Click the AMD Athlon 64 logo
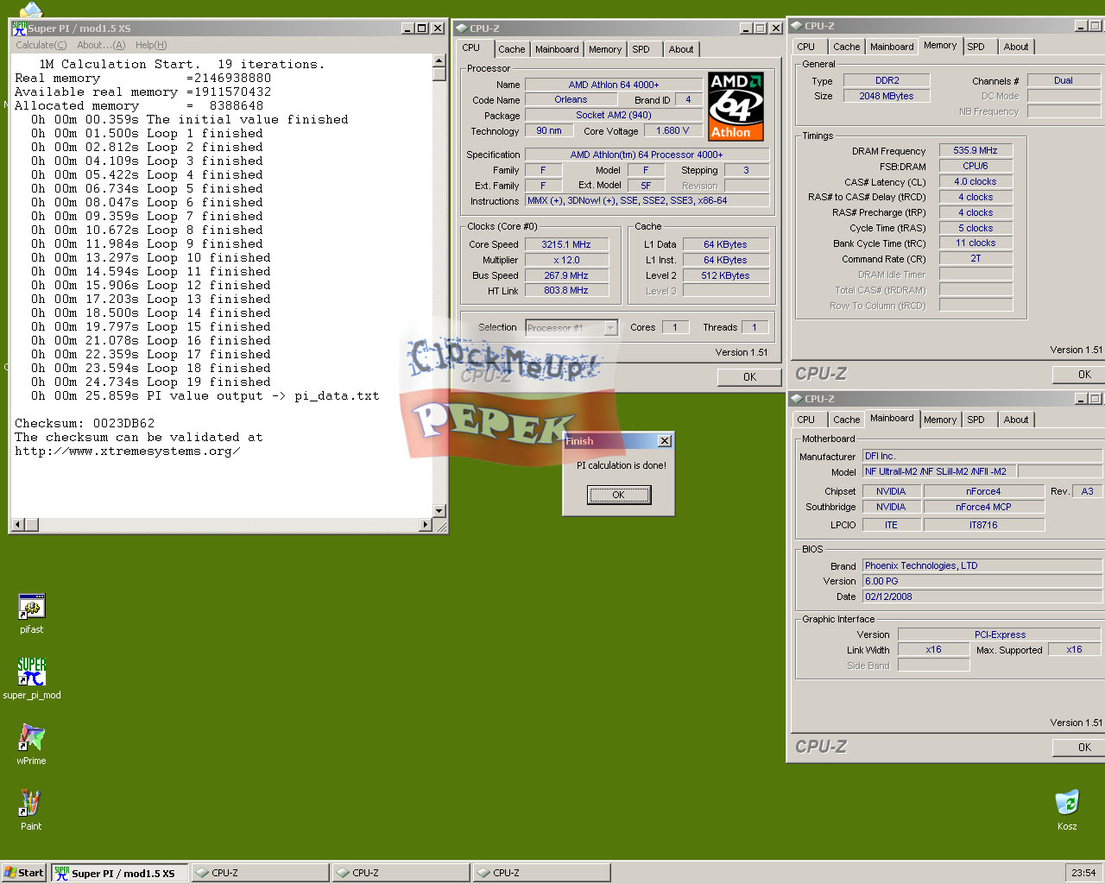The image size is (1105, 884). point(736,107)
